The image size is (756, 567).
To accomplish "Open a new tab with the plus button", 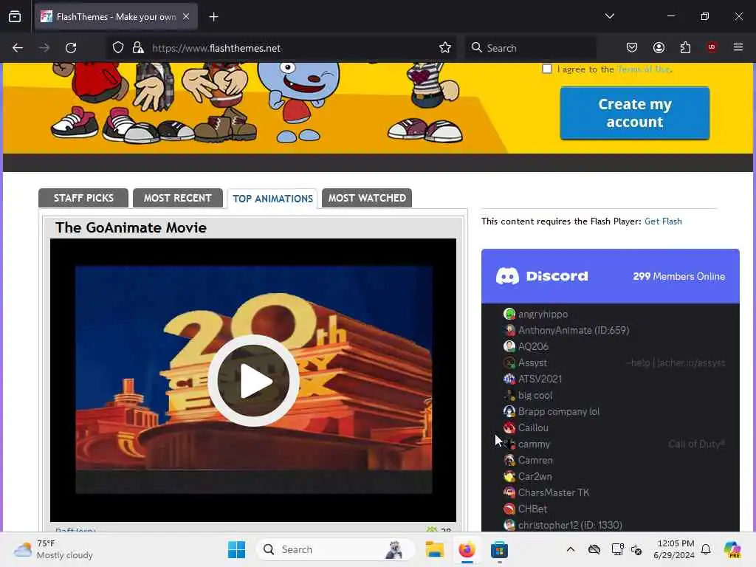I will [x=213, y=17].
